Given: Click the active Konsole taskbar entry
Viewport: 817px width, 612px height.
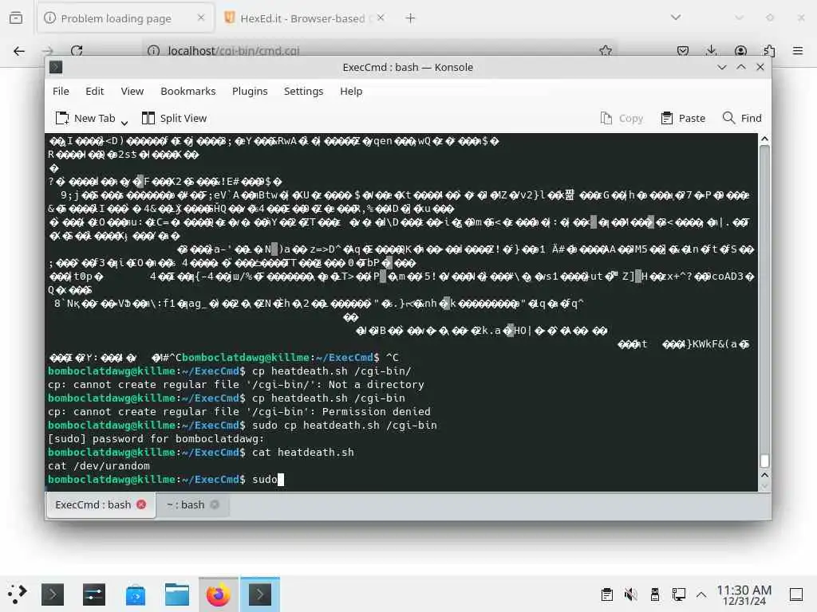Looking at the screenshot, I should (260, 594).
